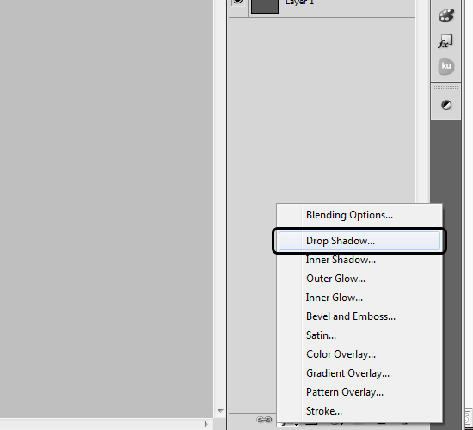The height and width of the screenshot is (430, 473).
Task: Open the Styles fx panel icon
Action: [x=445, y=41]
